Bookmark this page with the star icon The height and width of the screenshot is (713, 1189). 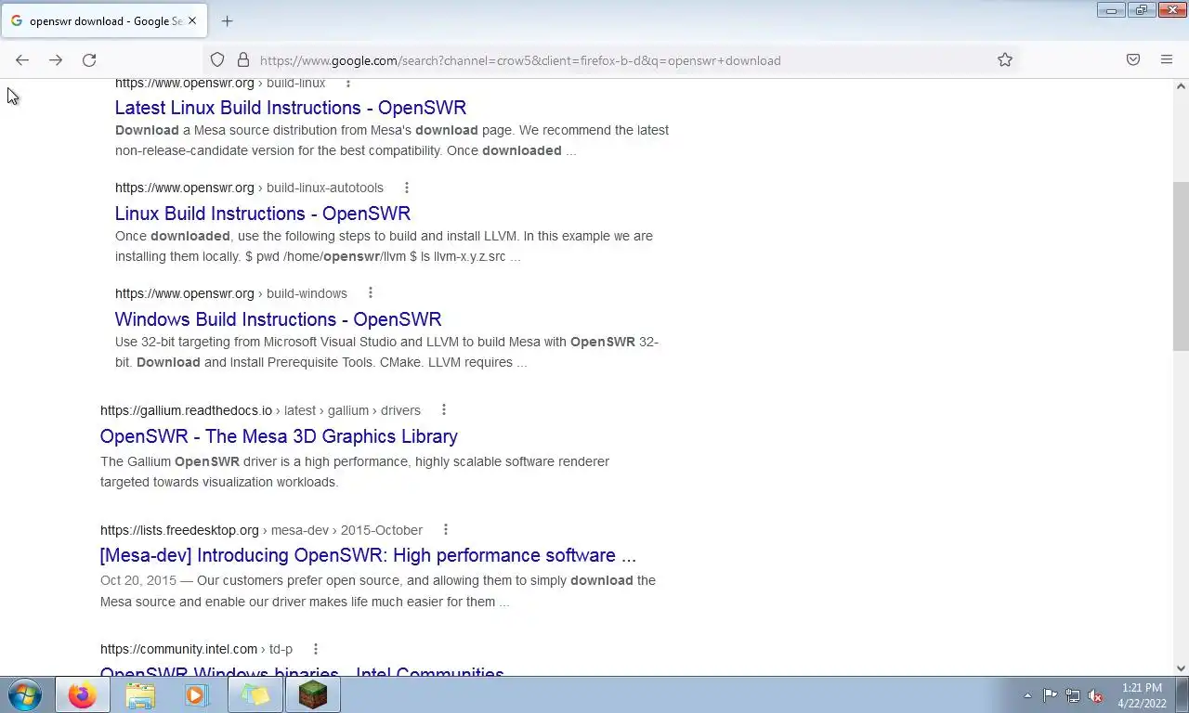coord(1005,60)
